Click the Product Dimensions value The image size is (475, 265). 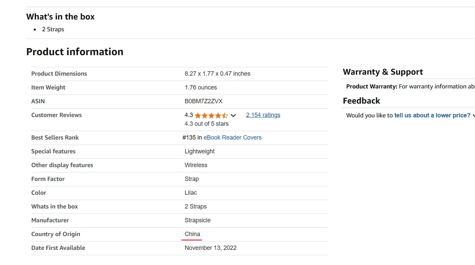point(217,74)
